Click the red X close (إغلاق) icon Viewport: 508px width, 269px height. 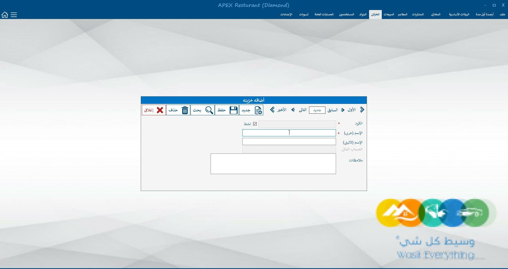point(160,110)
